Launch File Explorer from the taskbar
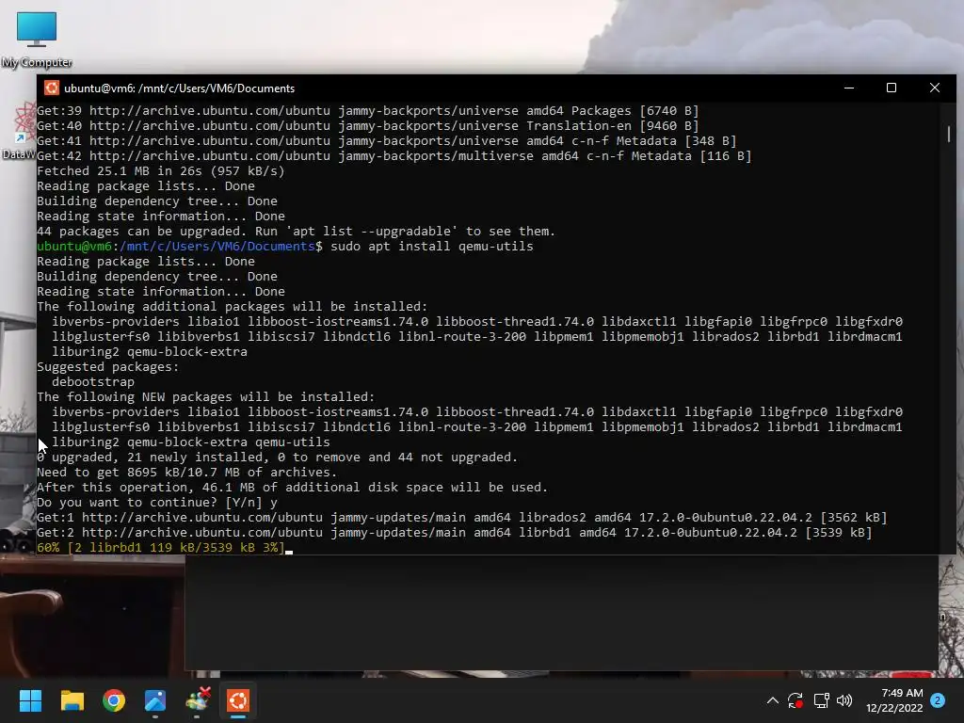This screenshot has height=723, width=964. coord(72,700)
